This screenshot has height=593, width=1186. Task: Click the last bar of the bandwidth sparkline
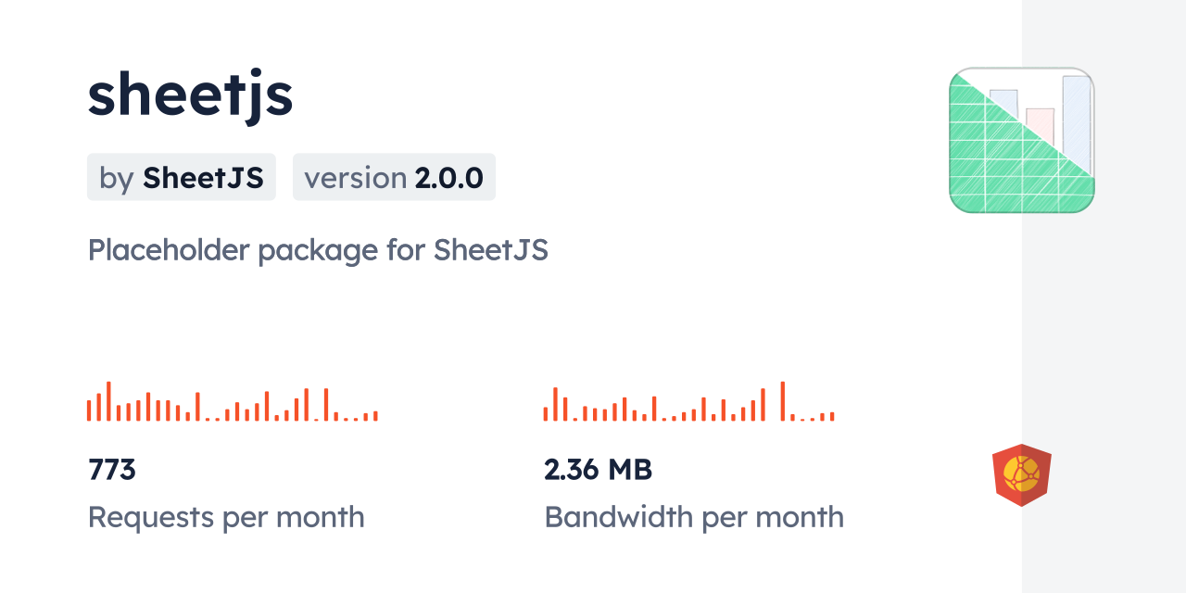click(832, 417)
